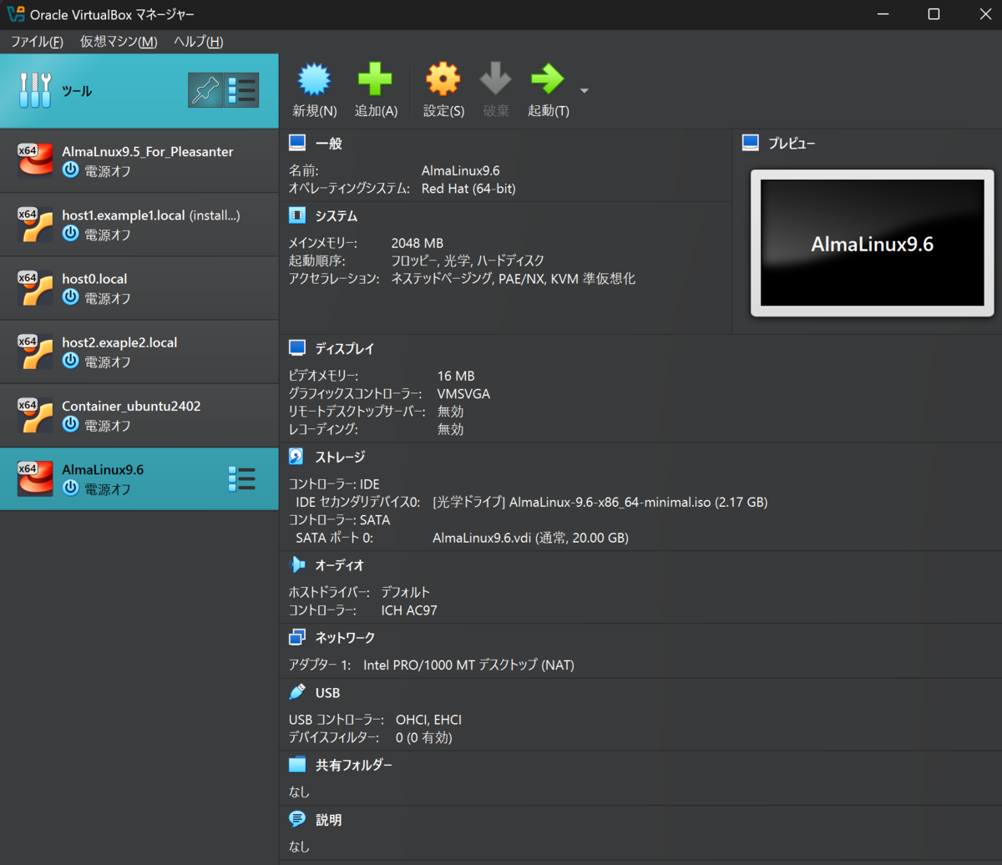Click the OS icon of Container_ubuntu2402
This screenshot has width=1002, height=865.
(x=35, y=415)
